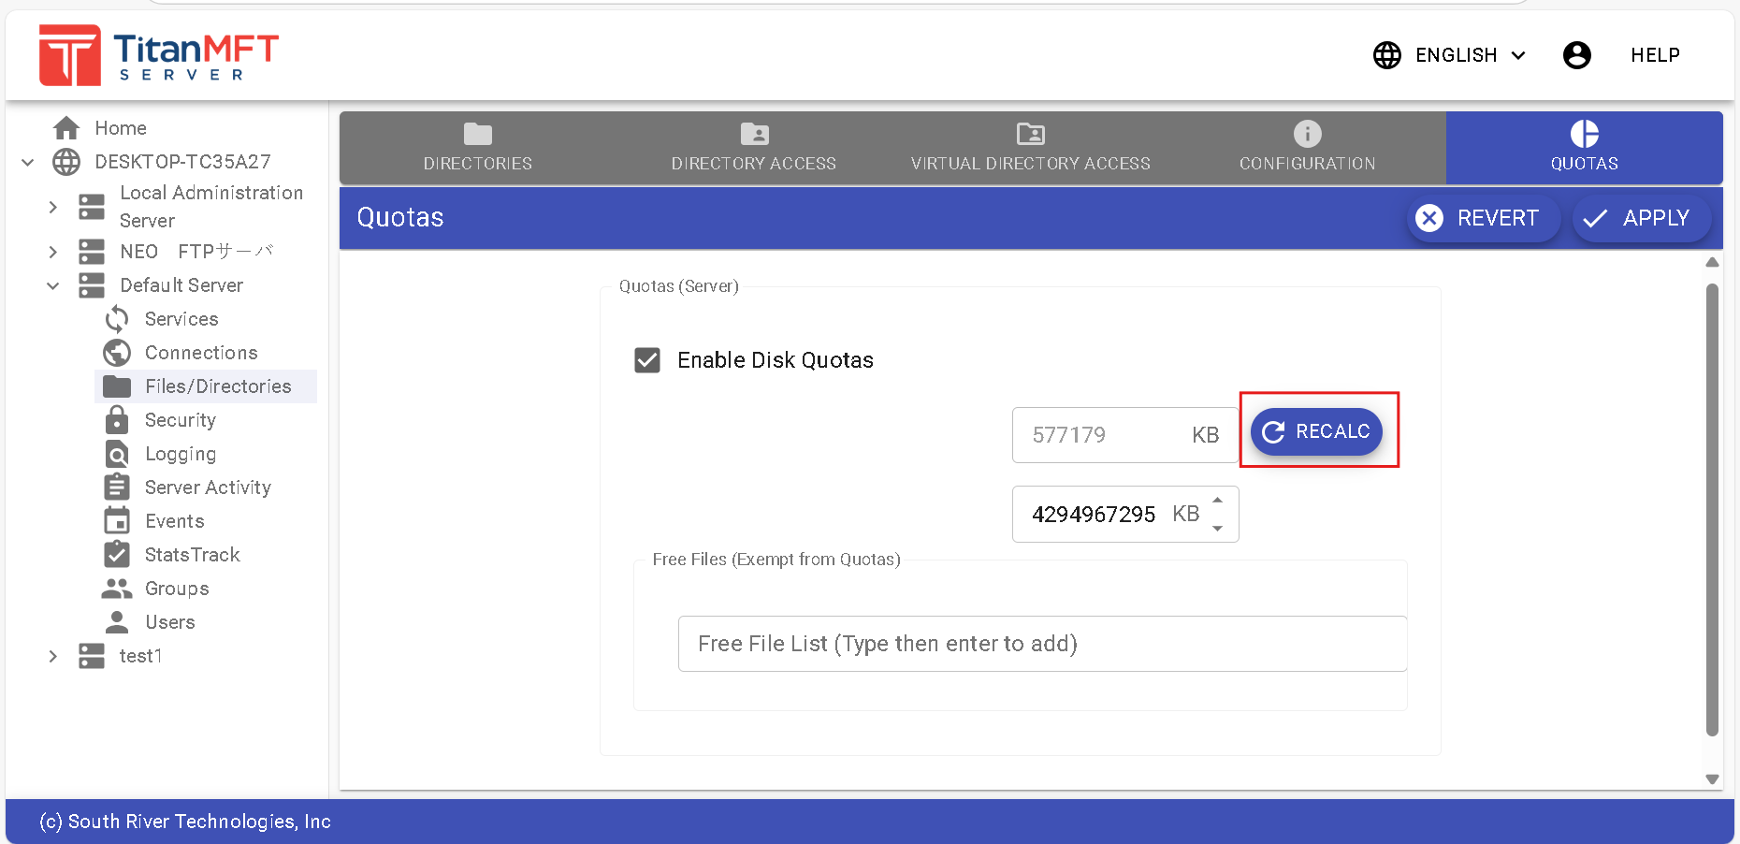
Task: Click the Events calendar icon
Action: tap(117, 521)
